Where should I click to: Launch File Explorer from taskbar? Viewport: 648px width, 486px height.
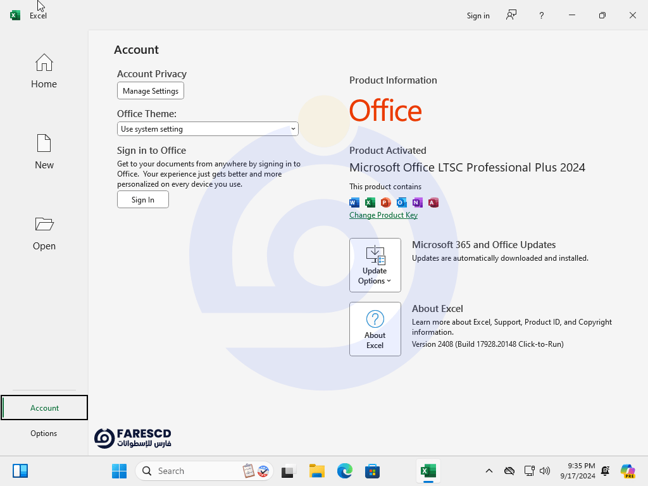coord(317,471)
